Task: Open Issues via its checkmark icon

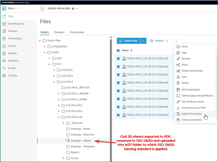Action: tap(4, 46)
